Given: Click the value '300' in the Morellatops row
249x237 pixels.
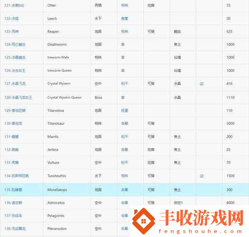Looking at the screenshot, I should [x=229, y=190].
